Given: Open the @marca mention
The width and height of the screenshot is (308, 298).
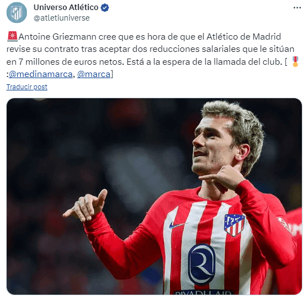Looking at the screenshot, I should (94, 74).
